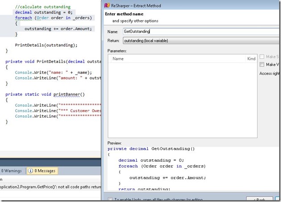Click 'outstanding += order.Amount;' in the editor
The height and width of the screenshot is (202, 281).
point(58,29)
